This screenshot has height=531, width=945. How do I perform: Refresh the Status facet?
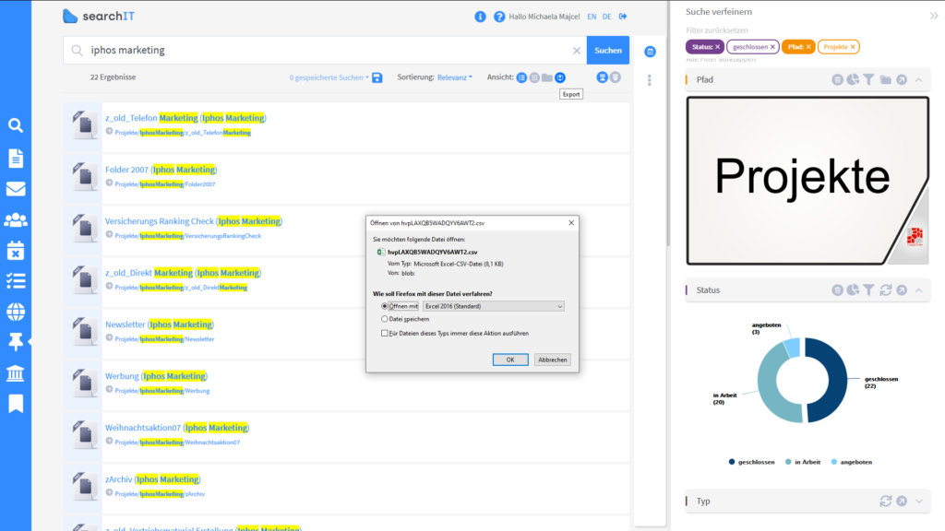click(885, 290)
